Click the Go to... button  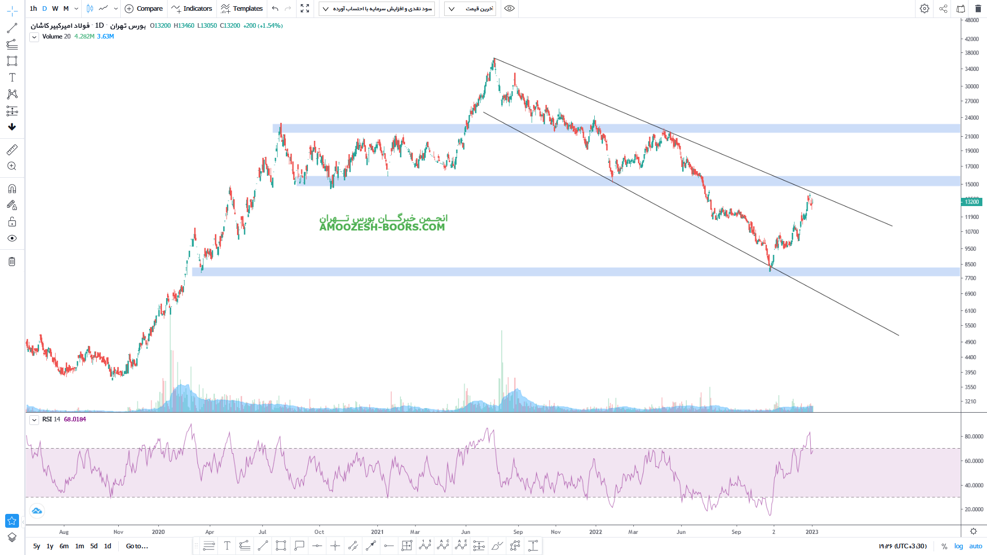tap(137, 546)
